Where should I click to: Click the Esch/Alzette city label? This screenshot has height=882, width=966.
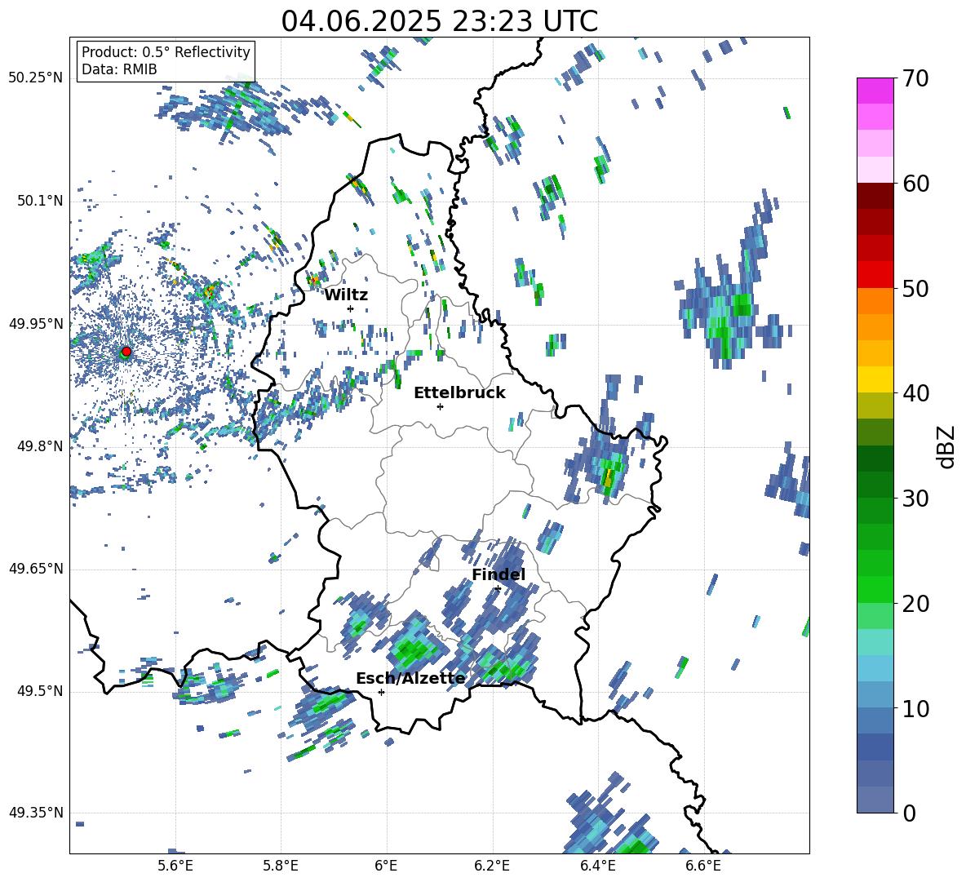(410, 678)
